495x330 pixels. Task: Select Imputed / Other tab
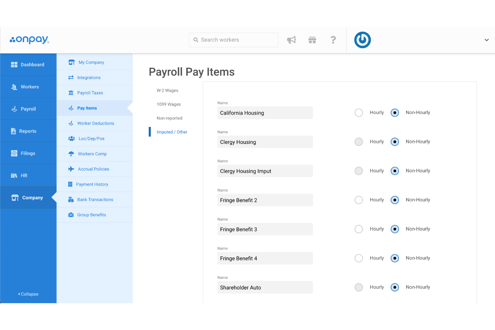172,132
